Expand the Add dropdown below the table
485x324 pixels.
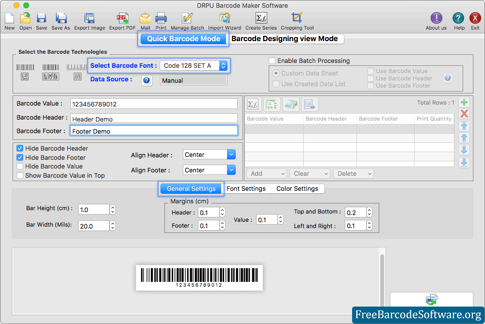(266, 173)
